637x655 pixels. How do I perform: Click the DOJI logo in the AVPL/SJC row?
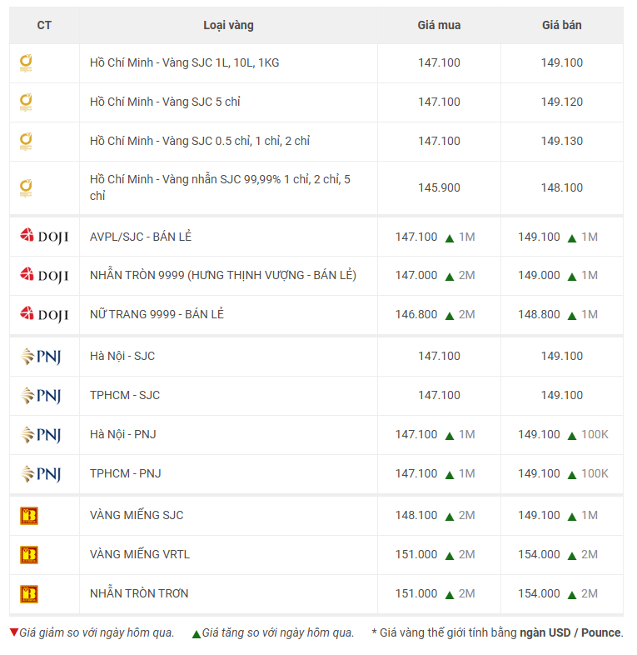point(44,237)
